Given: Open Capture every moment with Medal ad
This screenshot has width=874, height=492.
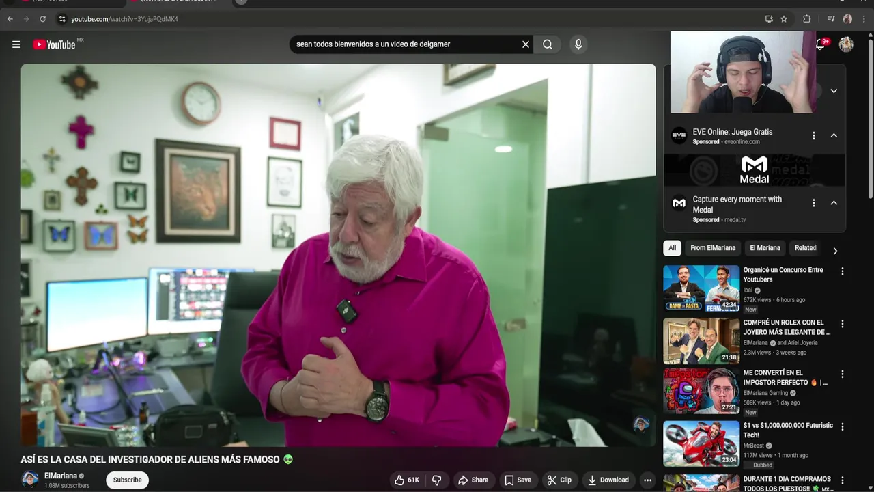Looking at the screenshot, I should click(737, 204).
